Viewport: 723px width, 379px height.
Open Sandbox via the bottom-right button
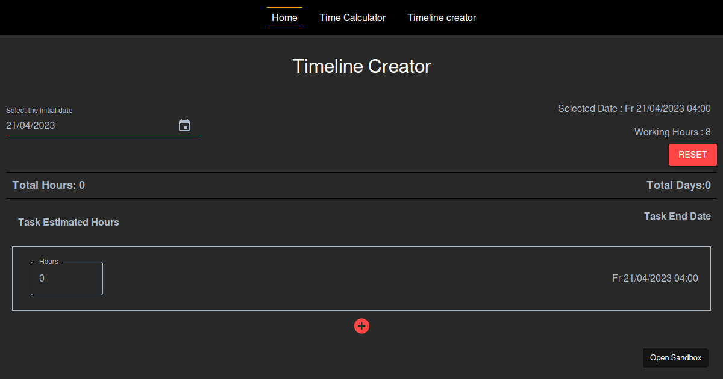[675, 357]
